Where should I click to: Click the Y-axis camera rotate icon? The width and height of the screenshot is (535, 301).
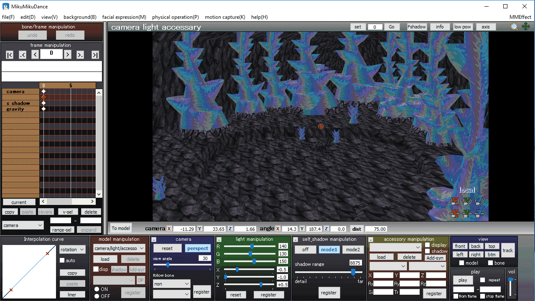pyautogui.click(x=467, y=202)
